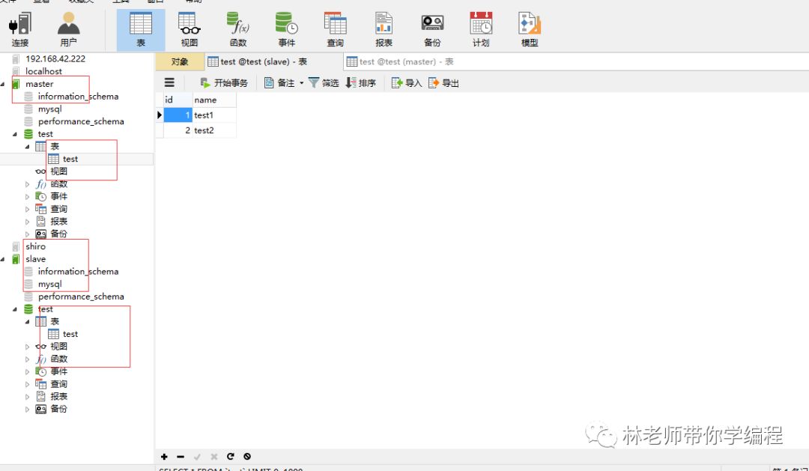The image size is (809, 471).
Task: Select slave's 查询 (Queries) node
Action: 59,384
